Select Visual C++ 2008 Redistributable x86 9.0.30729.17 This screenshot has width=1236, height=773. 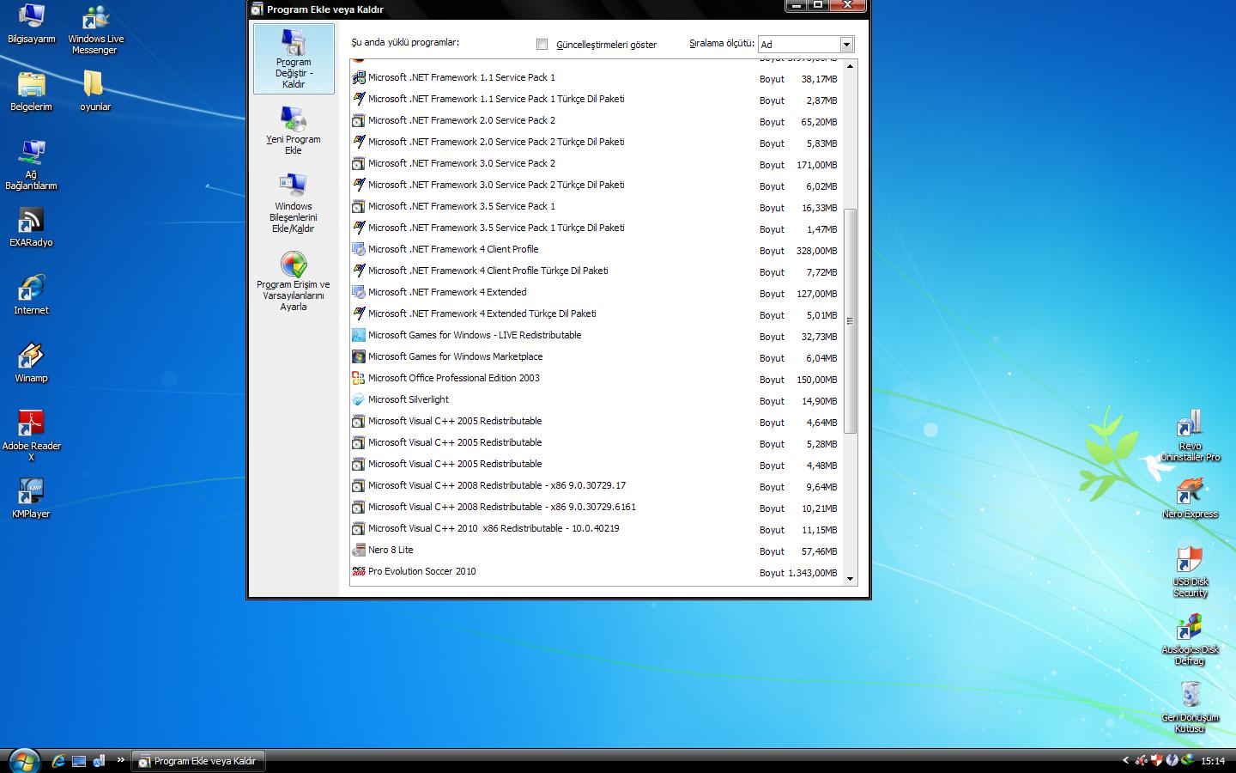pyautogui.click(x=596, y=485)
